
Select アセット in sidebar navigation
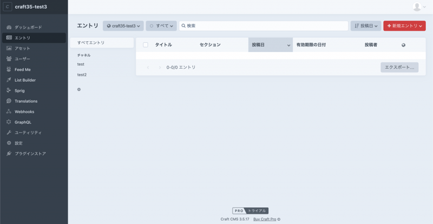[x=34, y=48]
